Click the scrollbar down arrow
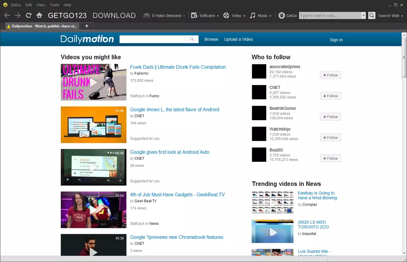 point(404,253)
